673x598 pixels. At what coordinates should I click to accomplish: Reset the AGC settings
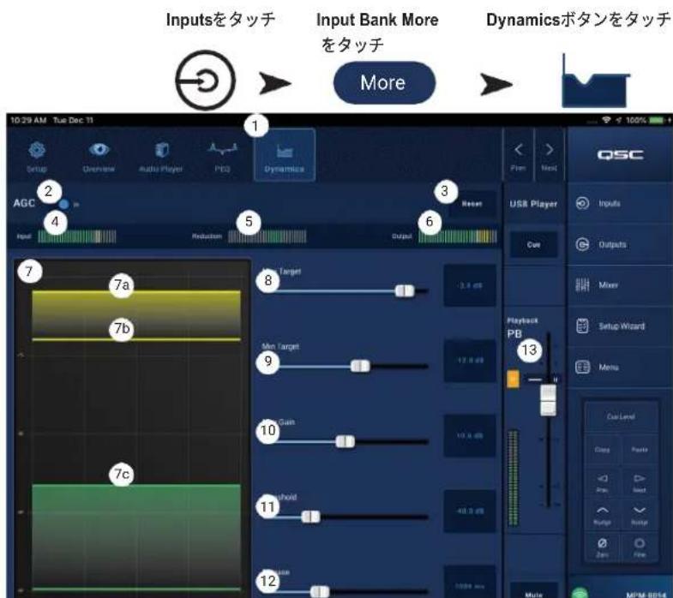tap(472, 204)
